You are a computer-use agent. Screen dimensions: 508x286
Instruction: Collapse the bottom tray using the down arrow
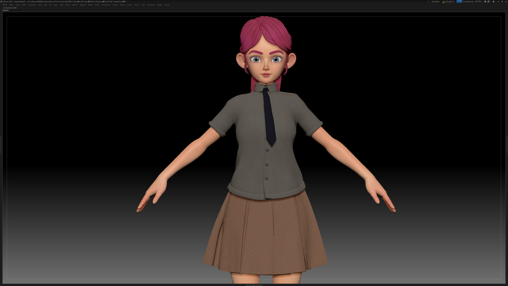coord(255,285)
